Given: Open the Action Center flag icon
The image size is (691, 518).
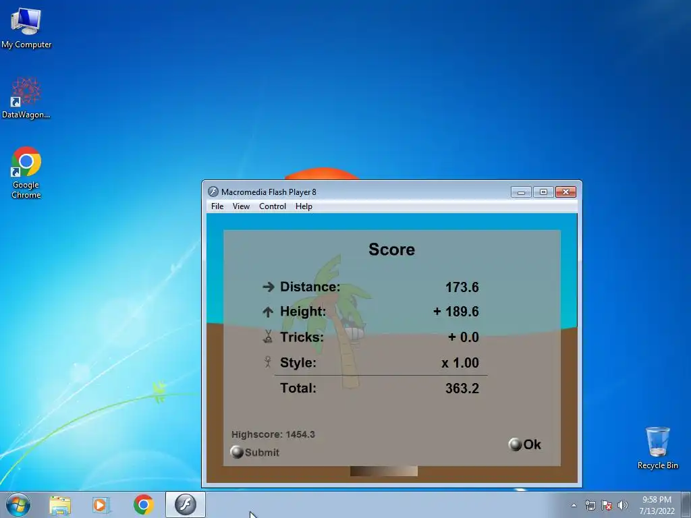Looking at the screenshot, I should click(x=607, y=505).
